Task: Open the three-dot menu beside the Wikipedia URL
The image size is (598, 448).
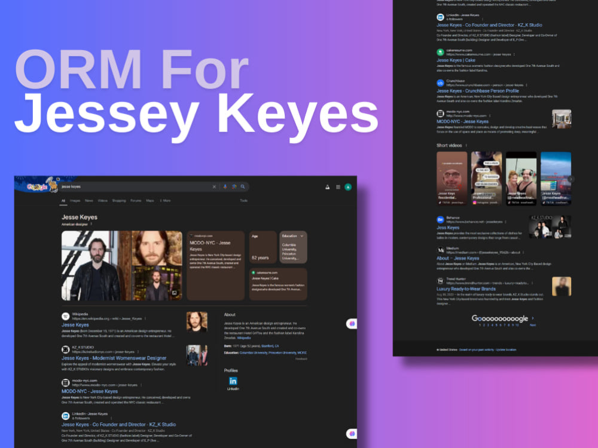Action: point(145,318)
